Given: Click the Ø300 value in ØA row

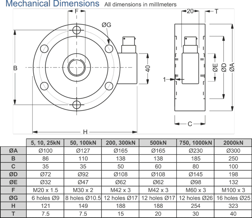Looking at the screenshot, I should [x=233, y=151].
